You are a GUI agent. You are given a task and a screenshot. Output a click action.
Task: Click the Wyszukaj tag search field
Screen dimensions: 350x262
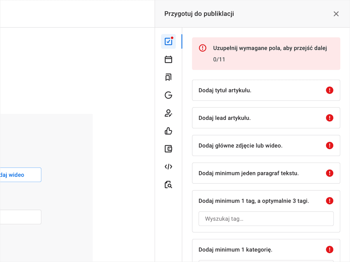coord(266,219)
